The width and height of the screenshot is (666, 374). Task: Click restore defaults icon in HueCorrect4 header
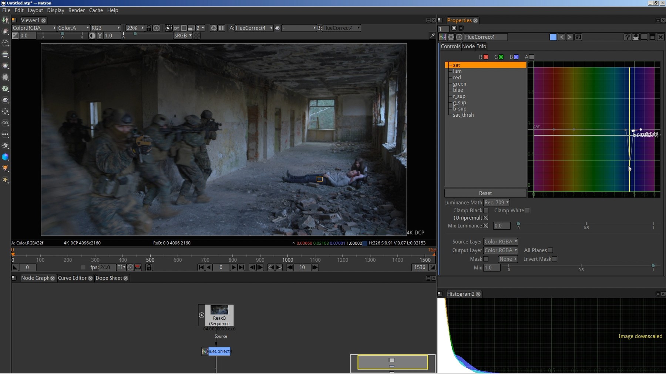578,37
